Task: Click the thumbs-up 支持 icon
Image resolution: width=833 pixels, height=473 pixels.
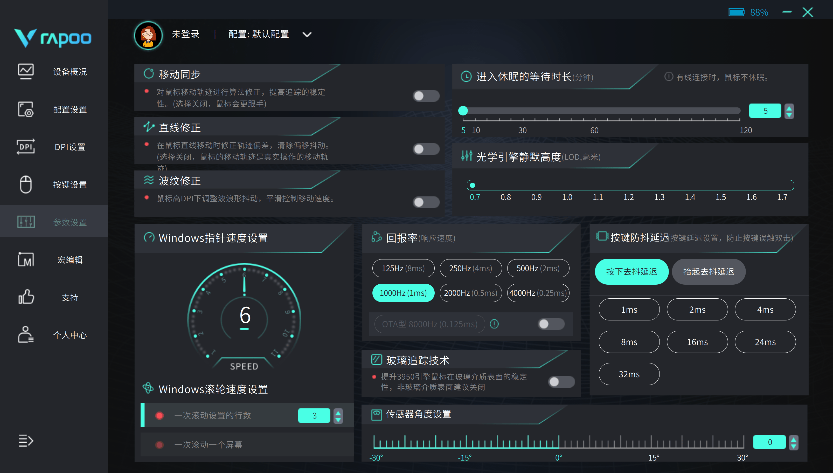Action: (x=26, y=297)
